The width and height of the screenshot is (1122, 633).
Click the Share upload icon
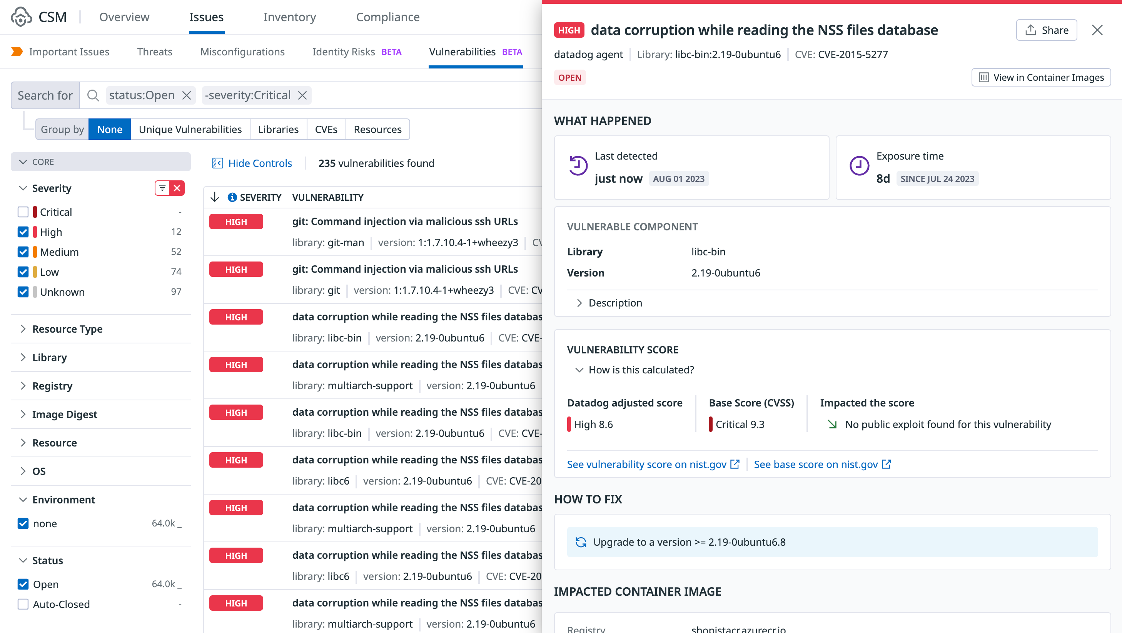click(1030, 30)
